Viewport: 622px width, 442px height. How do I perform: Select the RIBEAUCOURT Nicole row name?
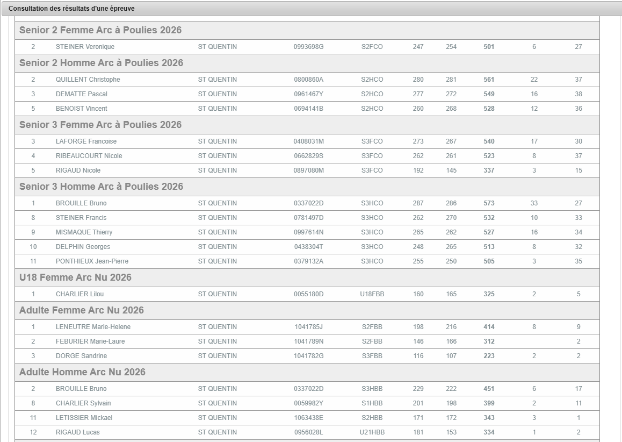[89, 156]
